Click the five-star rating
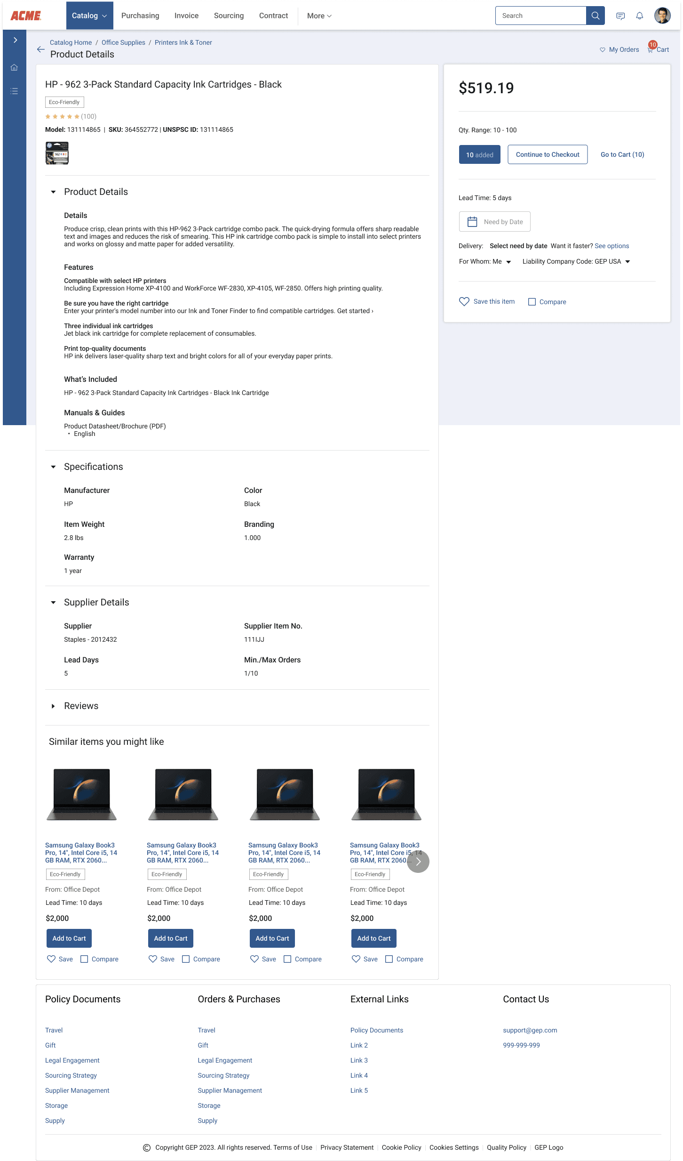This screenshot has width=683, height=1161. (62, 116)
